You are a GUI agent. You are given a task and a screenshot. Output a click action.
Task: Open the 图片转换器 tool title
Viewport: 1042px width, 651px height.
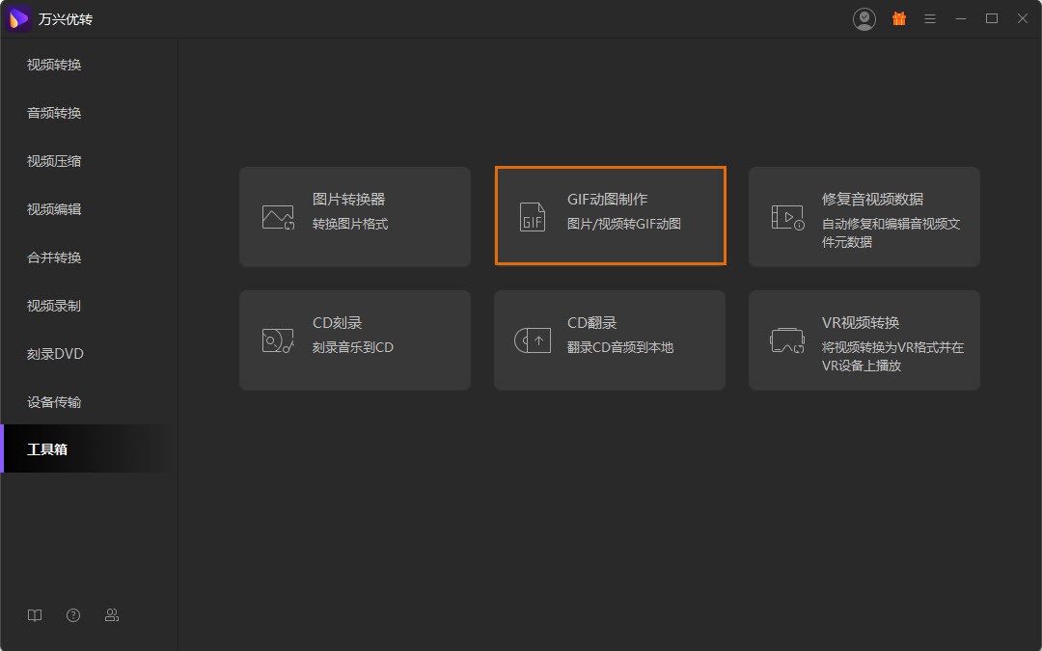(x=349, y=200)
